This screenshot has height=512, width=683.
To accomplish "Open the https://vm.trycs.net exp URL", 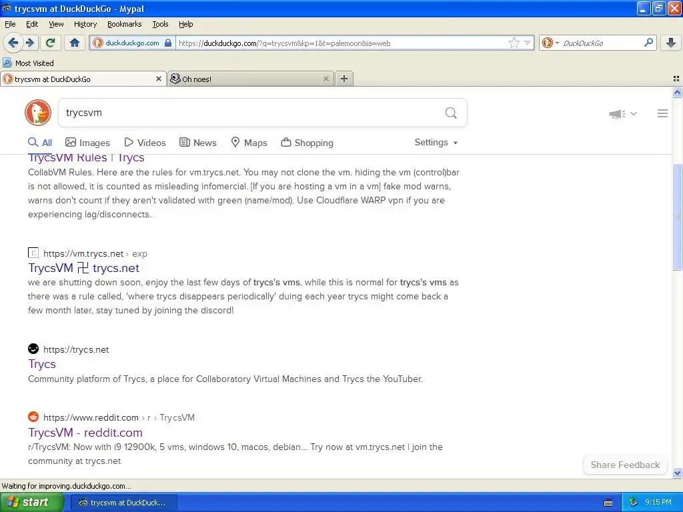I will (95, 253).
